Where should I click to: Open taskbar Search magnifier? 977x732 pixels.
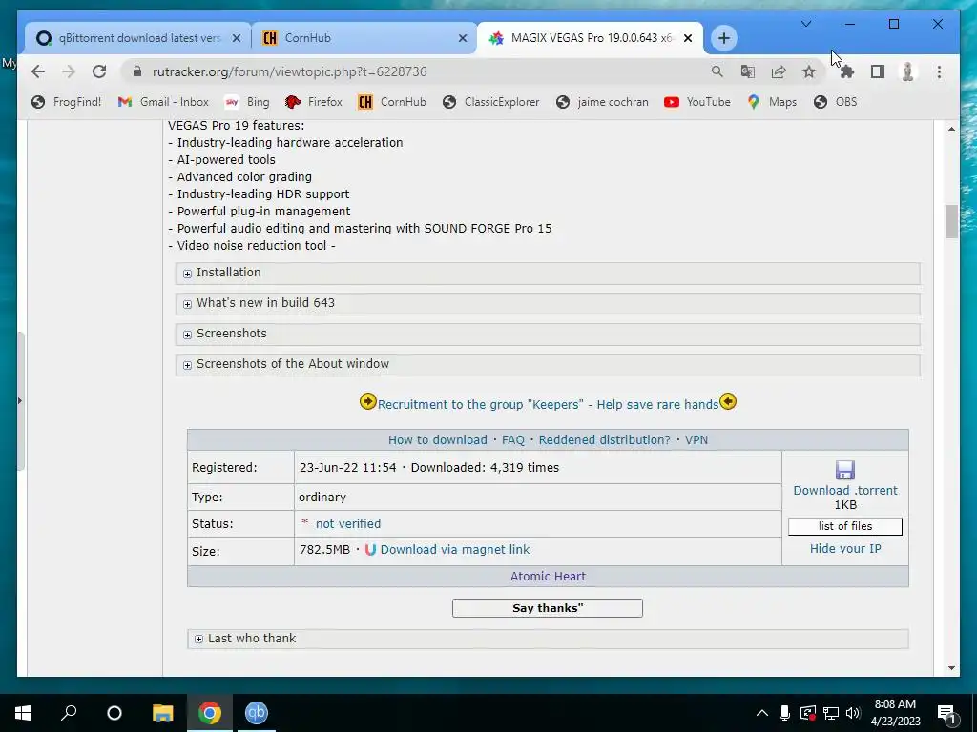[69, 713]
